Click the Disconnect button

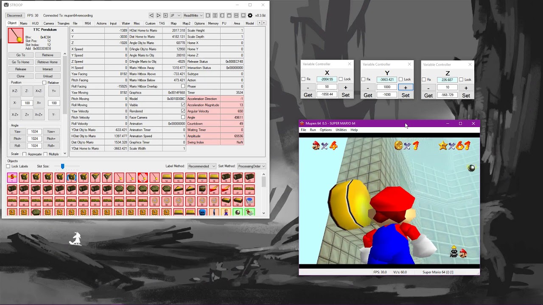(x=14, y=16)
